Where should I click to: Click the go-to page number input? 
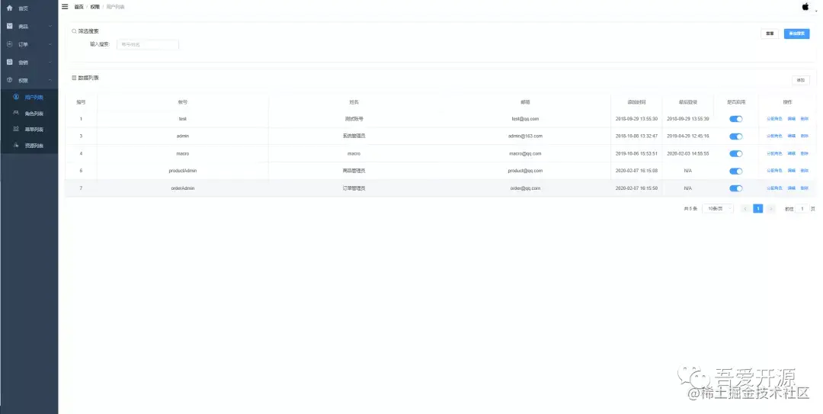(x=802, y=209)
